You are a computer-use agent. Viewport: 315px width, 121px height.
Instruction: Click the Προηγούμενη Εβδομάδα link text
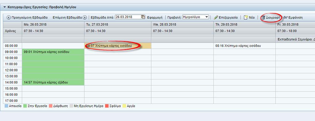coord(30,18)
